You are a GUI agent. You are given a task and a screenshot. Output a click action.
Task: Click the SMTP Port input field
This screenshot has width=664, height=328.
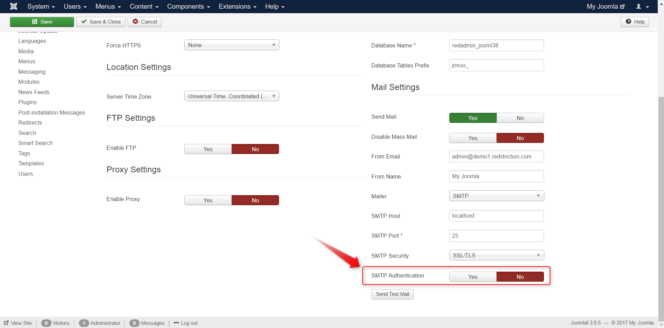click(497, 236)
